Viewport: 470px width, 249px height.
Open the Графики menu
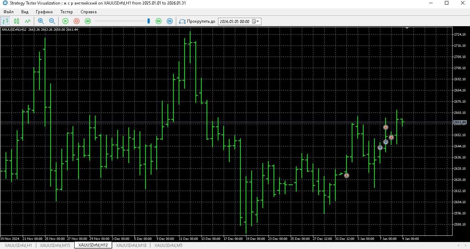[x=44, y=12]
